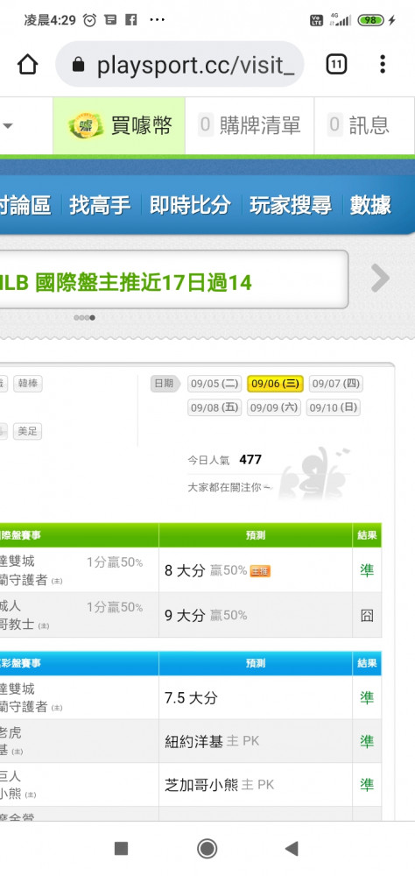Screen dimensions: 415x876
Task: Tap the Chrome home icon
Action: [27, 65]
